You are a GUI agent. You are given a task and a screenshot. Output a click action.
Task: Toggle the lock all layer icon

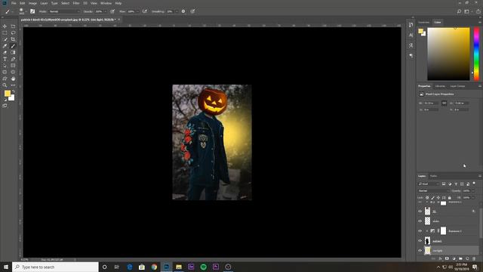click(450, 197)
